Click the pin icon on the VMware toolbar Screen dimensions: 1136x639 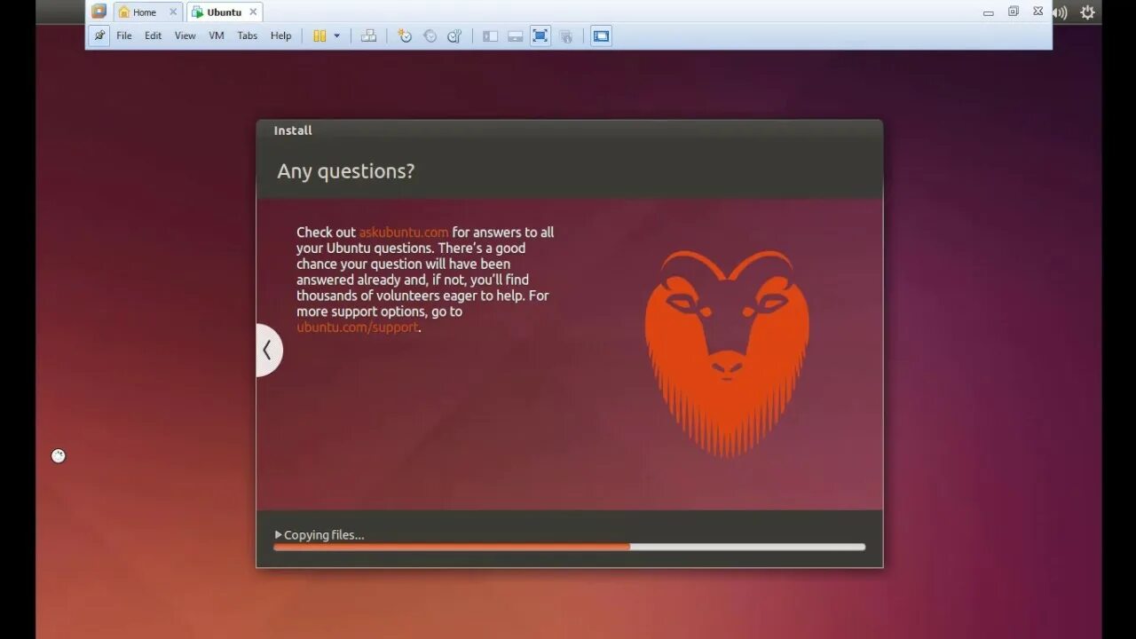[x=99, y=35]
